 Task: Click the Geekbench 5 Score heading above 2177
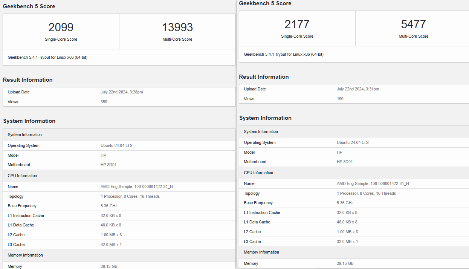coord(265,3)
